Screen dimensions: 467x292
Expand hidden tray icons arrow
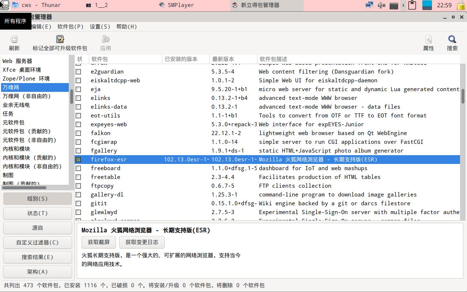403,5
